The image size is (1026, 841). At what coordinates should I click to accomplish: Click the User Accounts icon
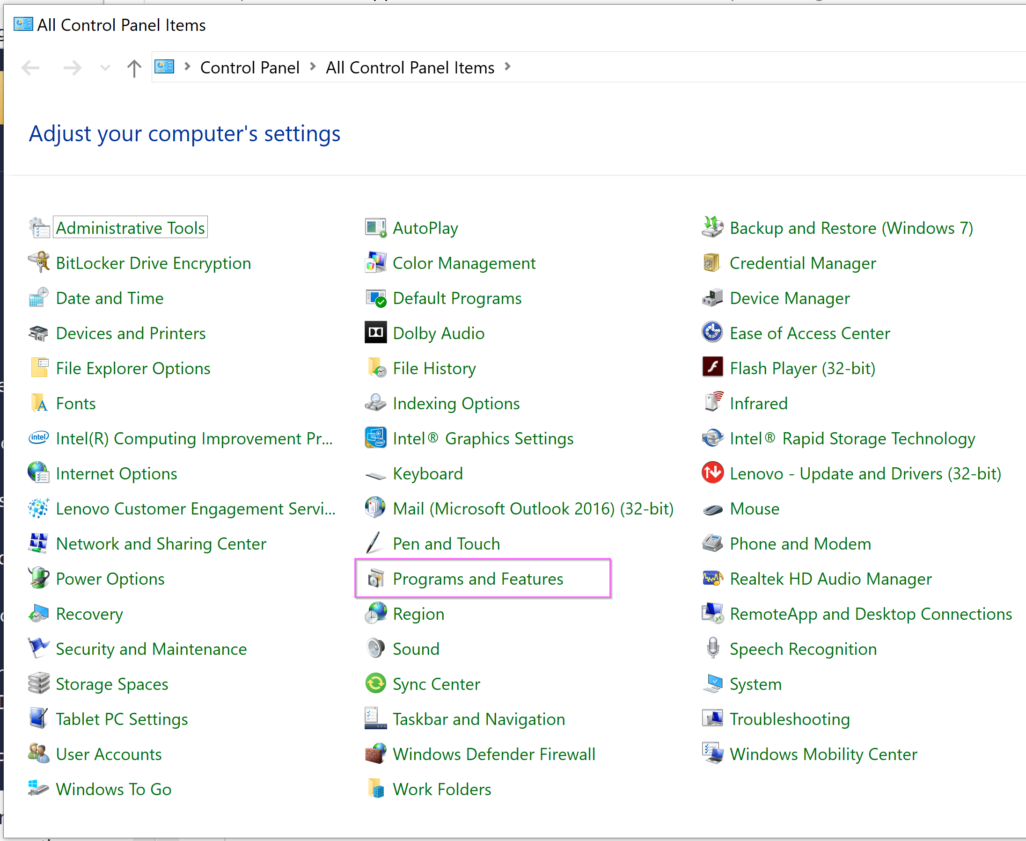tap(39, 754)
